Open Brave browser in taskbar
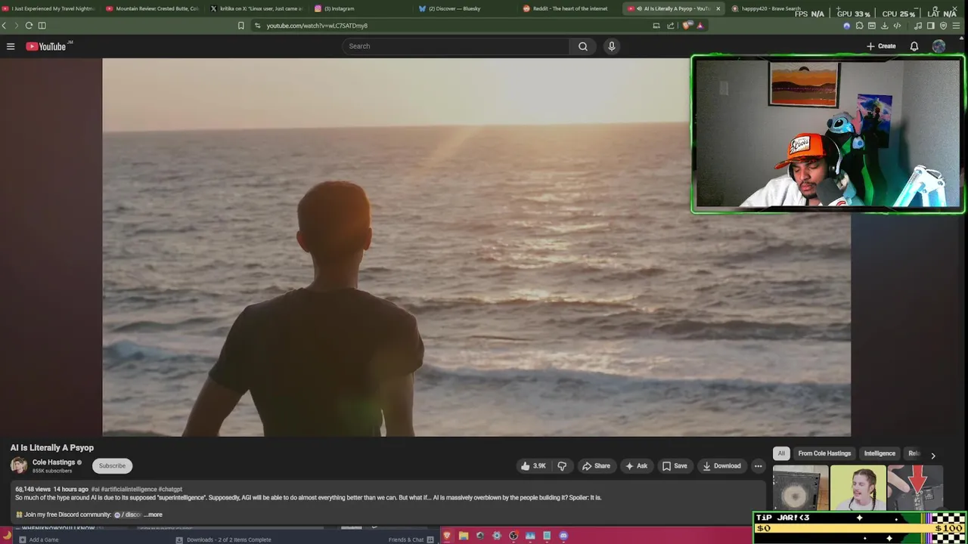This screenshot has width=968, height=544. click(x=447, y=536)
